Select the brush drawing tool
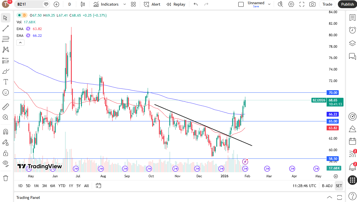The height and width of the screenshot is (202, 357). [5, 71]
